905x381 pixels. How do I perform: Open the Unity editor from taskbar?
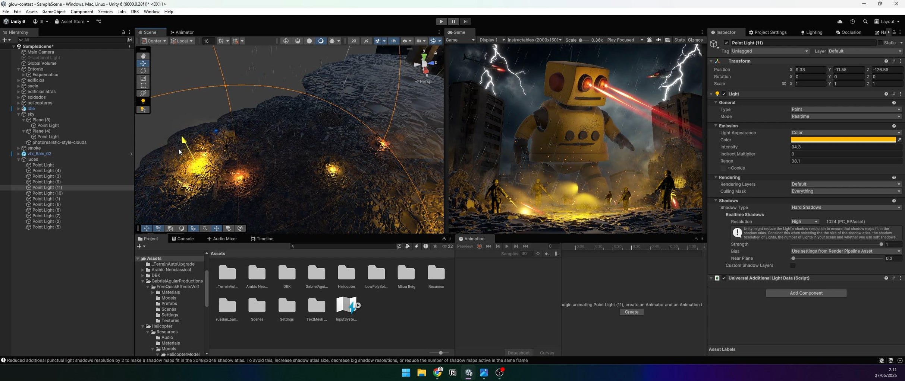[x=469, y=372]
